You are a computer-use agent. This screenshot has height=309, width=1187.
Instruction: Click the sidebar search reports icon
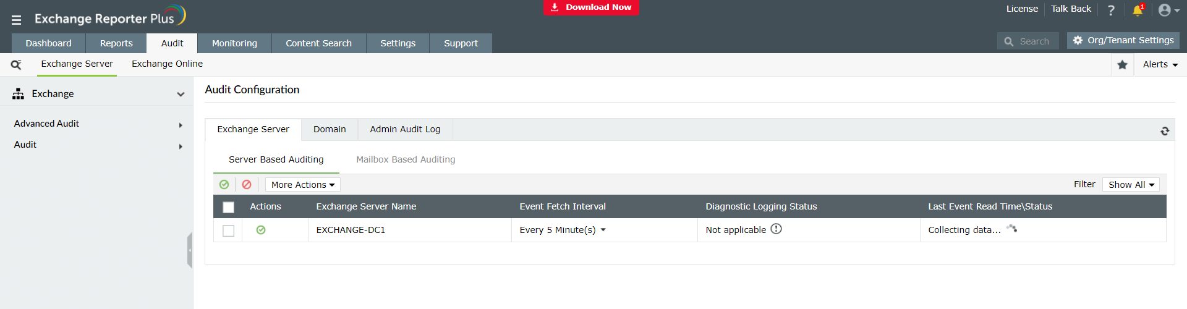pyautogui.click(x=16, y=64)
